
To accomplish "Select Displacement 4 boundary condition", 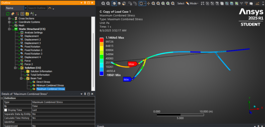I will [33, 57].
